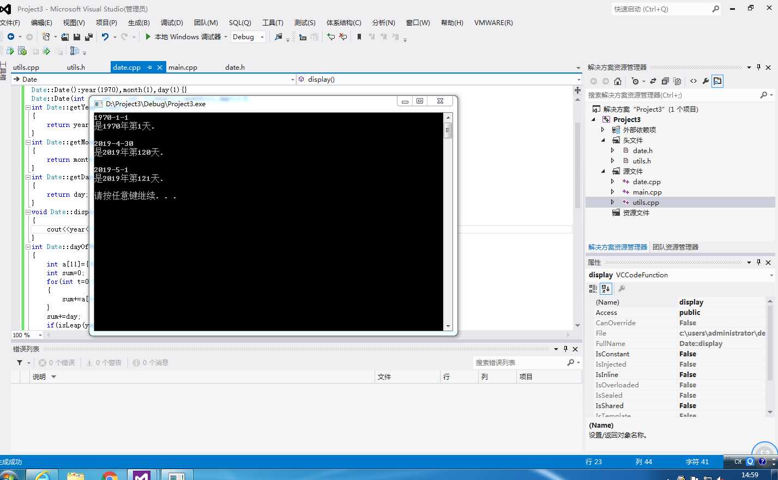Click the View Code angle-brackets icon

(693, 81)
